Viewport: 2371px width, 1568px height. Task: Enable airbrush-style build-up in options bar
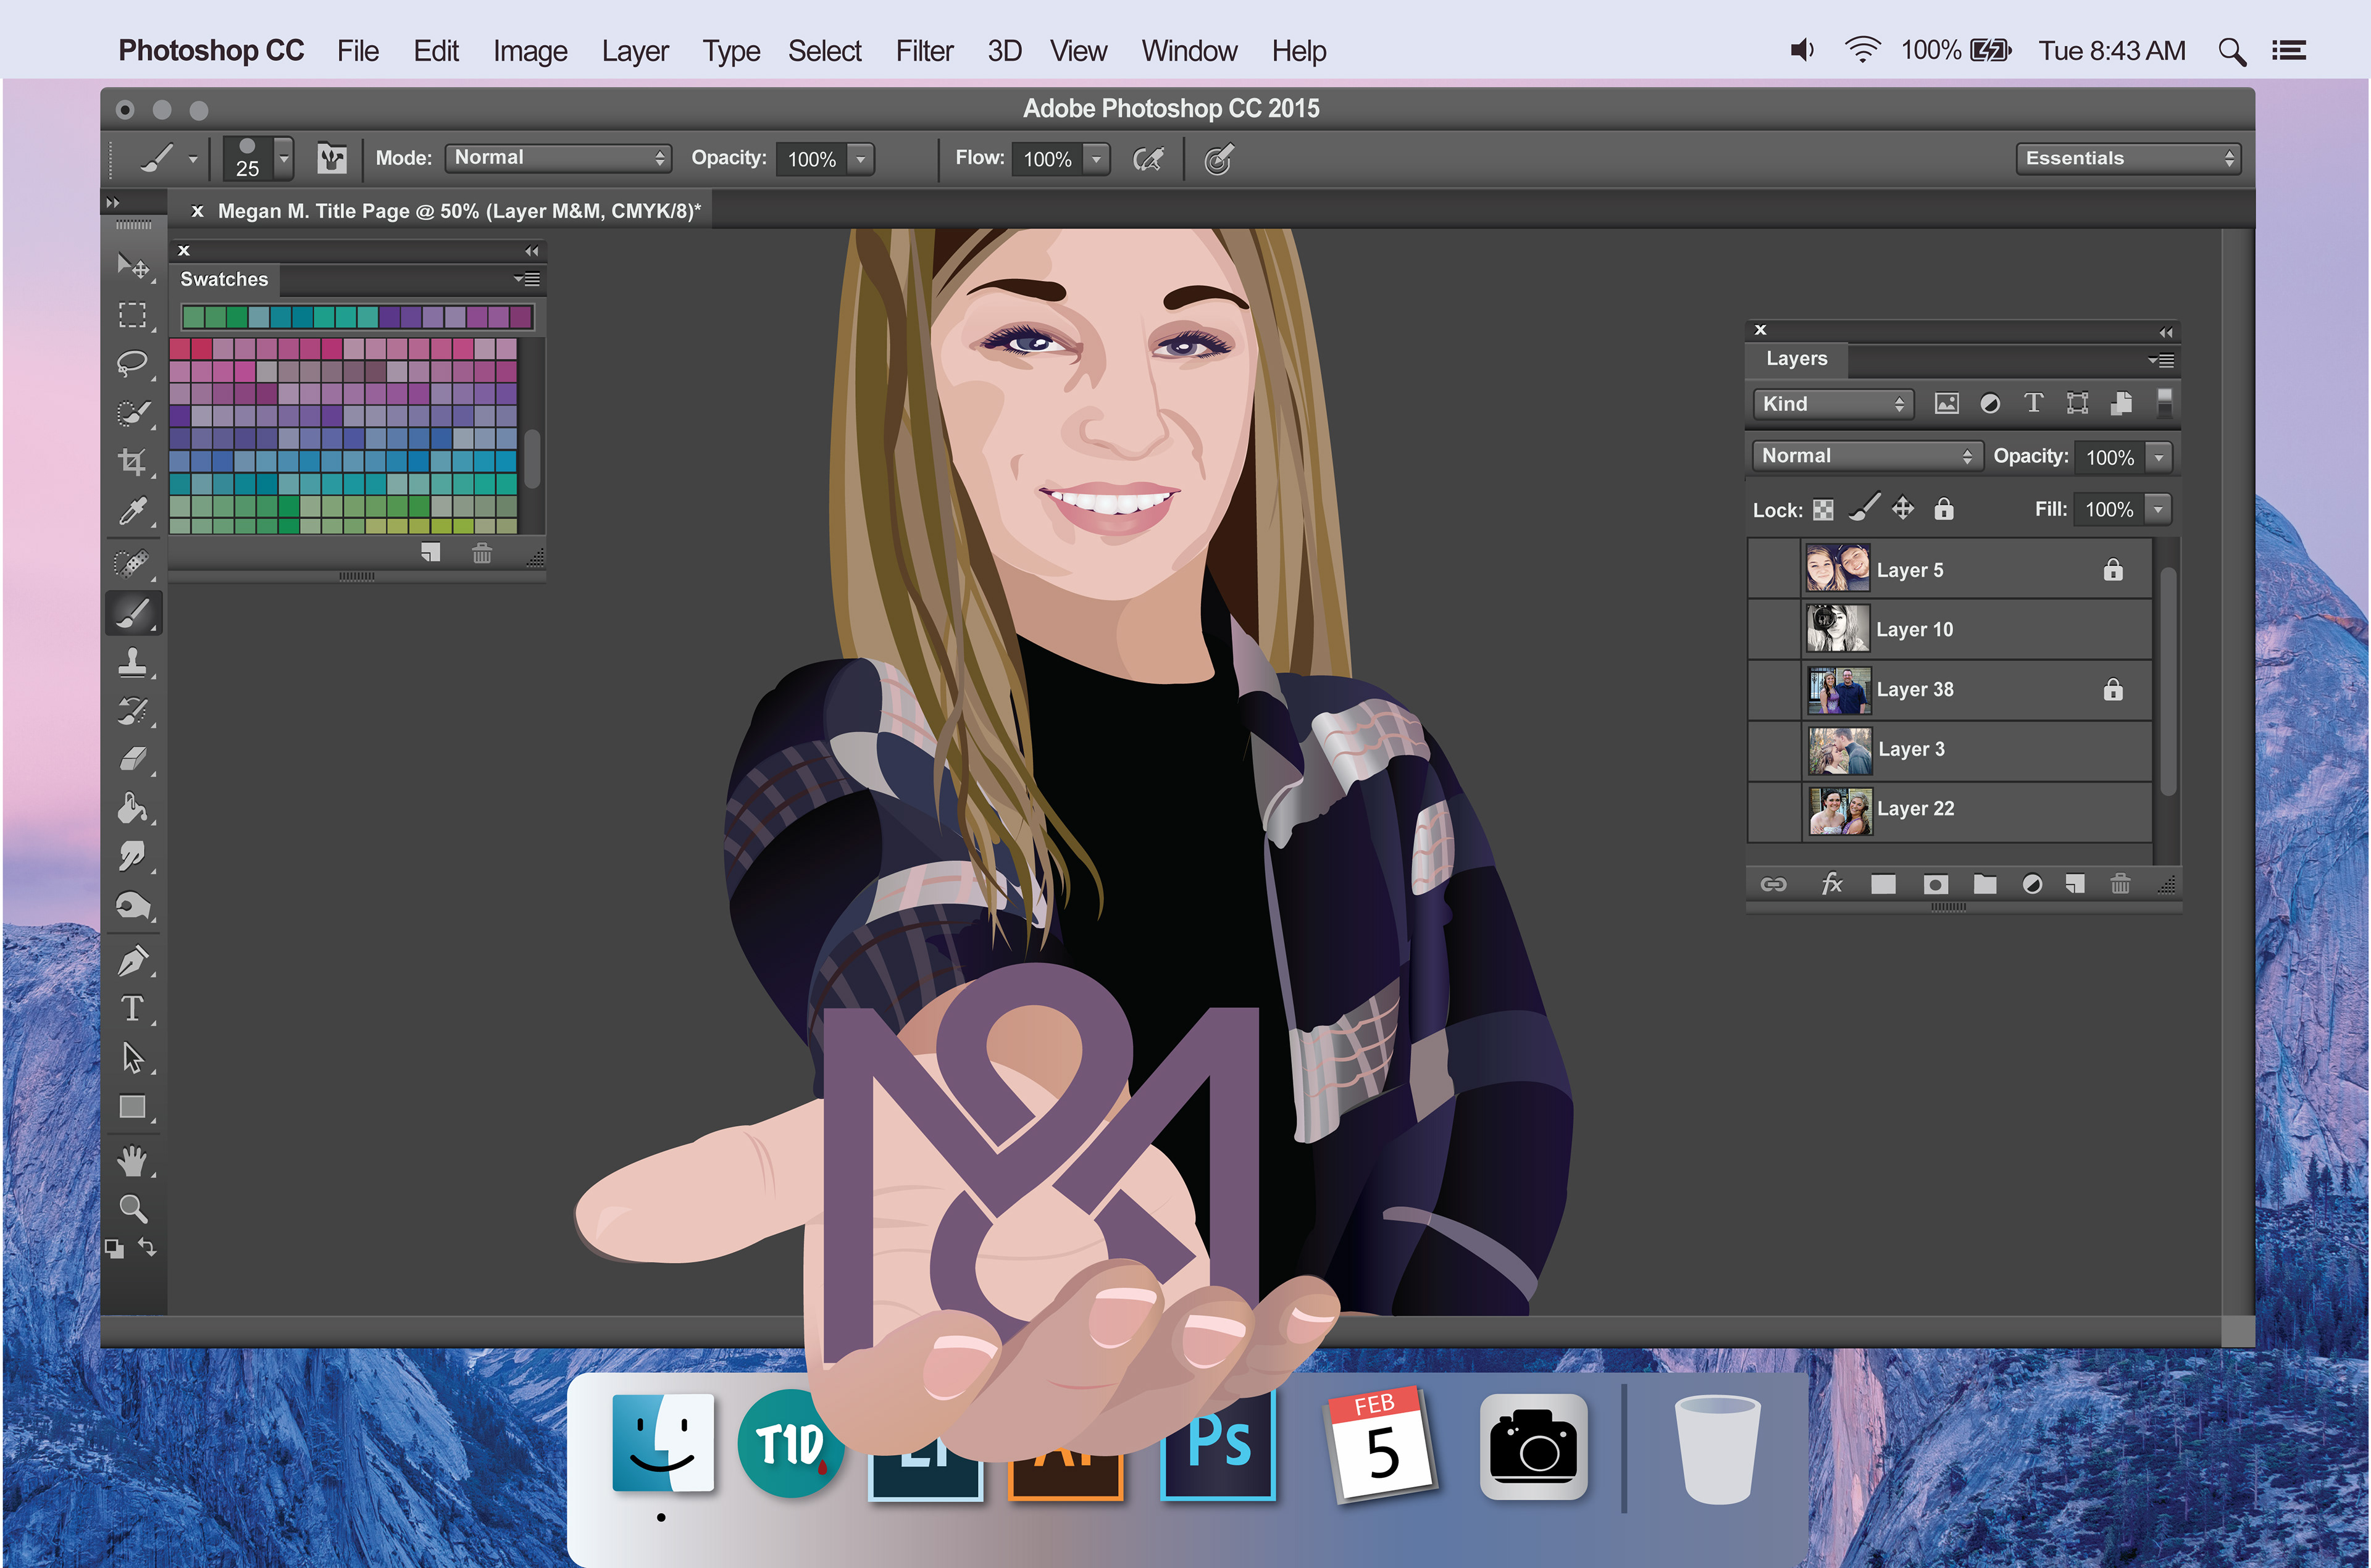coord(1148,159)
